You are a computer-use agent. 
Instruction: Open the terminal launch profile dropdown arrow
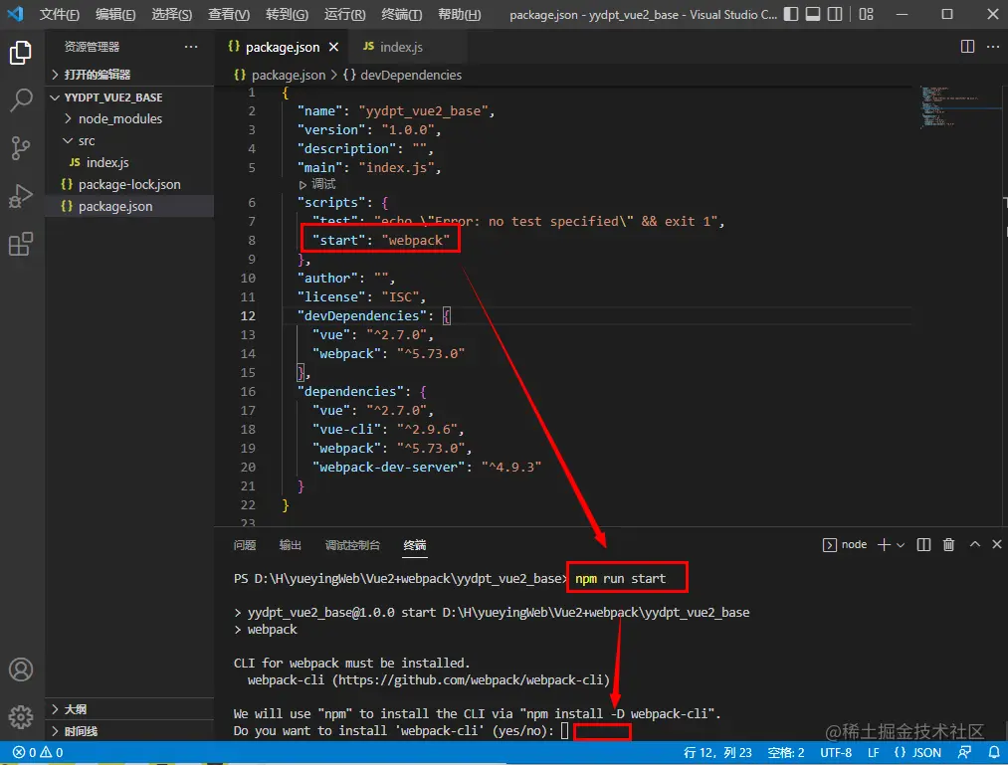[900, 545]
